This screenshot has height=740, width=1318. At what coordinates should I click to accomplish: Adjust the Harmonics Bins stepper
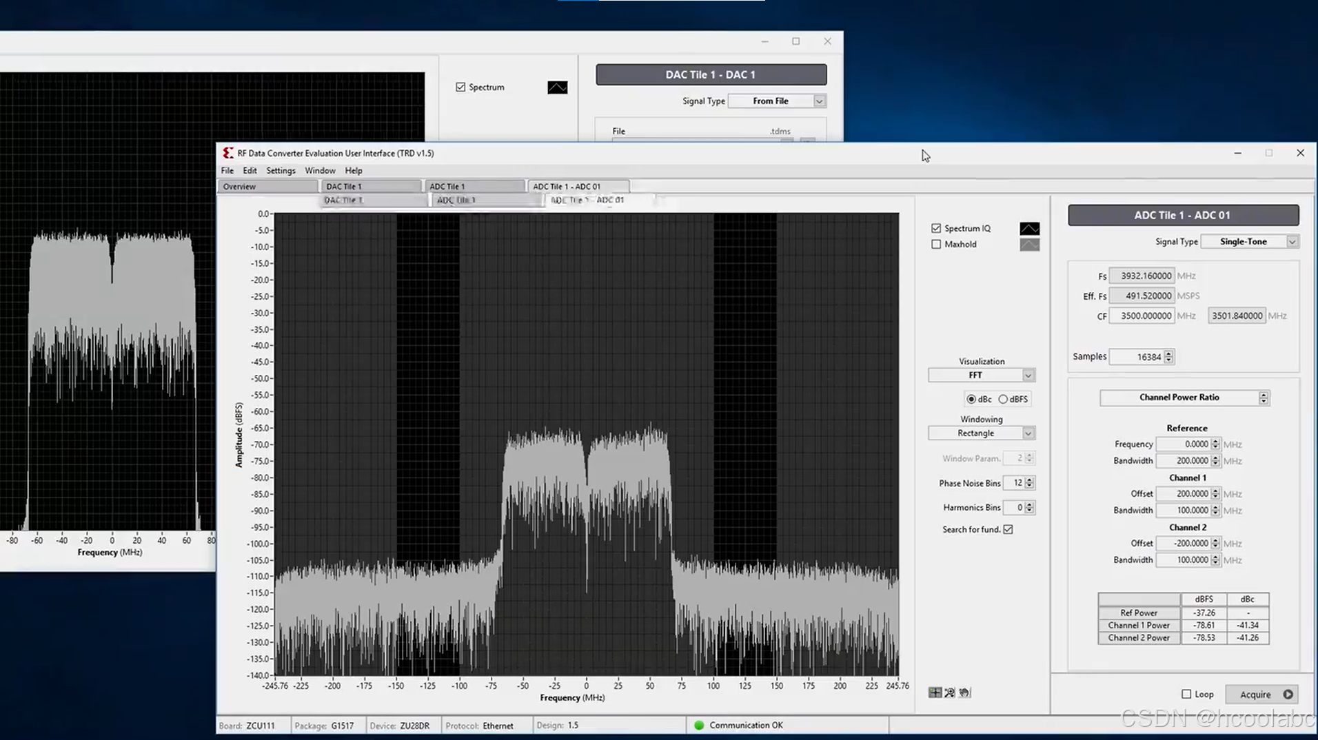(1029, 508)
